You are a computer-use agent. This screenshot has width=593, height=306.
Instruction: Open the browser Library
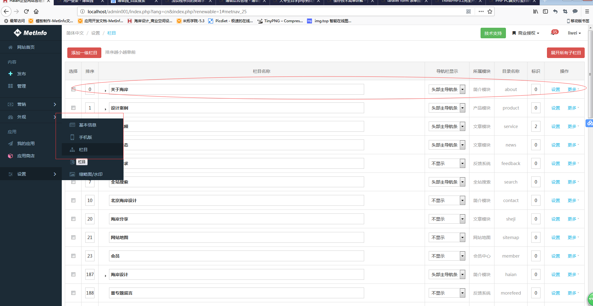point(536,12)
